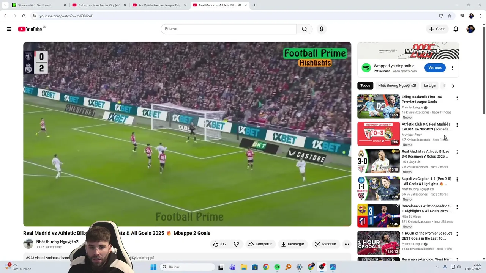The width and height of the screenshot is (486, 273).
Task: Open a new browser tab
Action: (254, 5)
